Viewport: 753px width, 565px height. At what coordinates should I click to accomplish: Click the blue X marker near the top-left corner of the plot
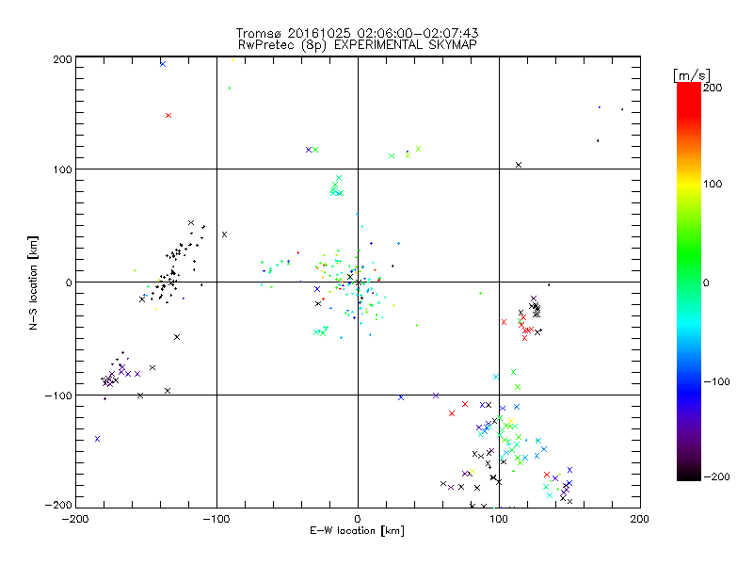point(163,64)
